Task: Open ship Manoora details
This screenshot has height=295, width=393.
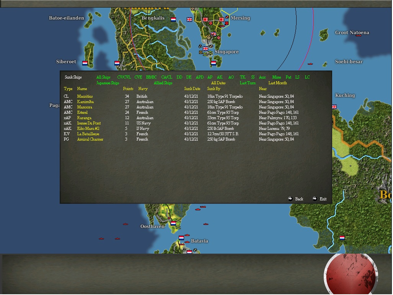Action: tap(85, 107)
